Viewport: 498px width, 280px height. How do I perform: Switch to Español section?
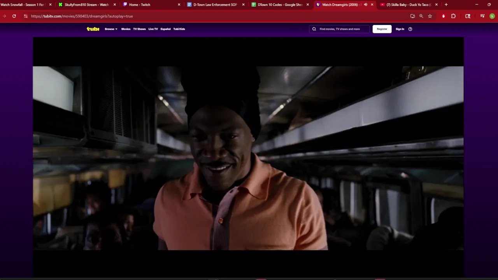click(165, 29)
